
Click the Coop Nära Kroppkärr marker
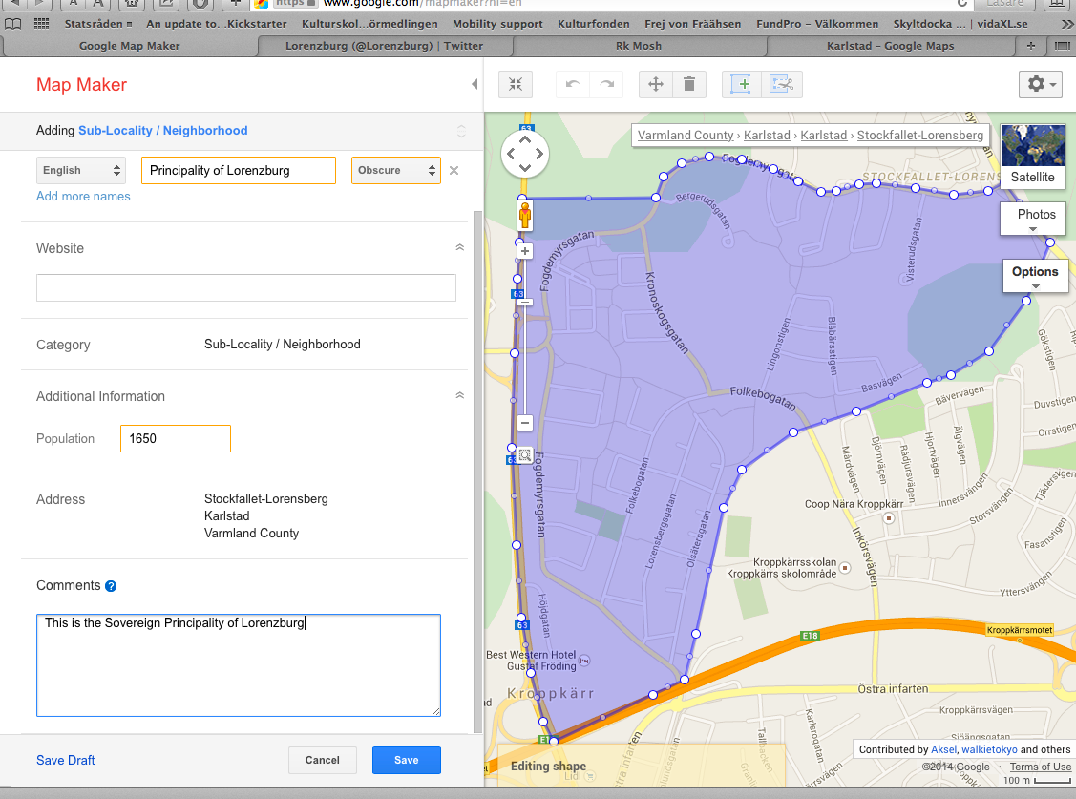tap(889, 518)
